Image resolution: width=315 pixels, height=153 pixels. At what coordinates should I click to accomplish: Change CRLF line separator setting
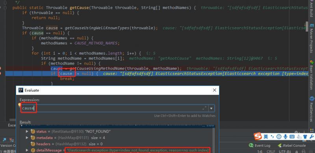point(271,151)
